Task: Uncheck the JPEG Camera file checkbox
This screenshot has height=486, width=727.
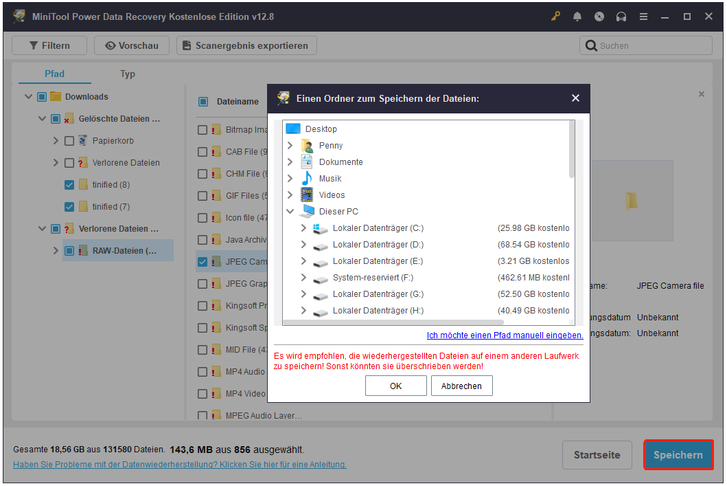Action: tap(202, 262)
